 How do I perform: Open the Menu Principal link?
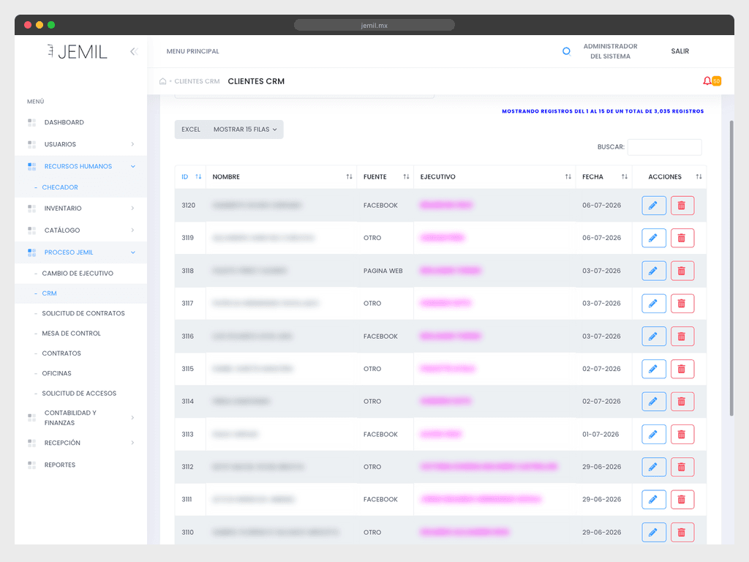click(x=192, y=51)
